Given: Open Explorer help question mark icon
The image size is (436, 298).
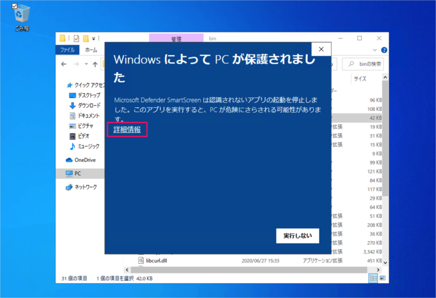Looking at the screenshot, I should pyautogui.click(x=384, y=50).
